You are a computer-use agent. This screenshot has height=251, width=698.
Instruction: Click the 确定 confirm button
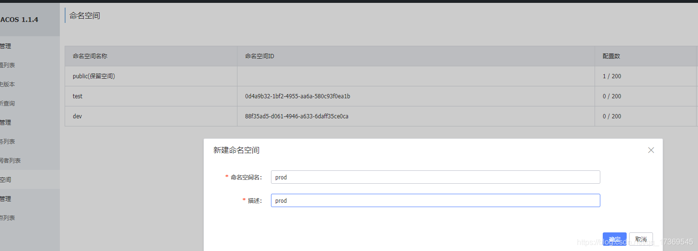pos(615,239)
